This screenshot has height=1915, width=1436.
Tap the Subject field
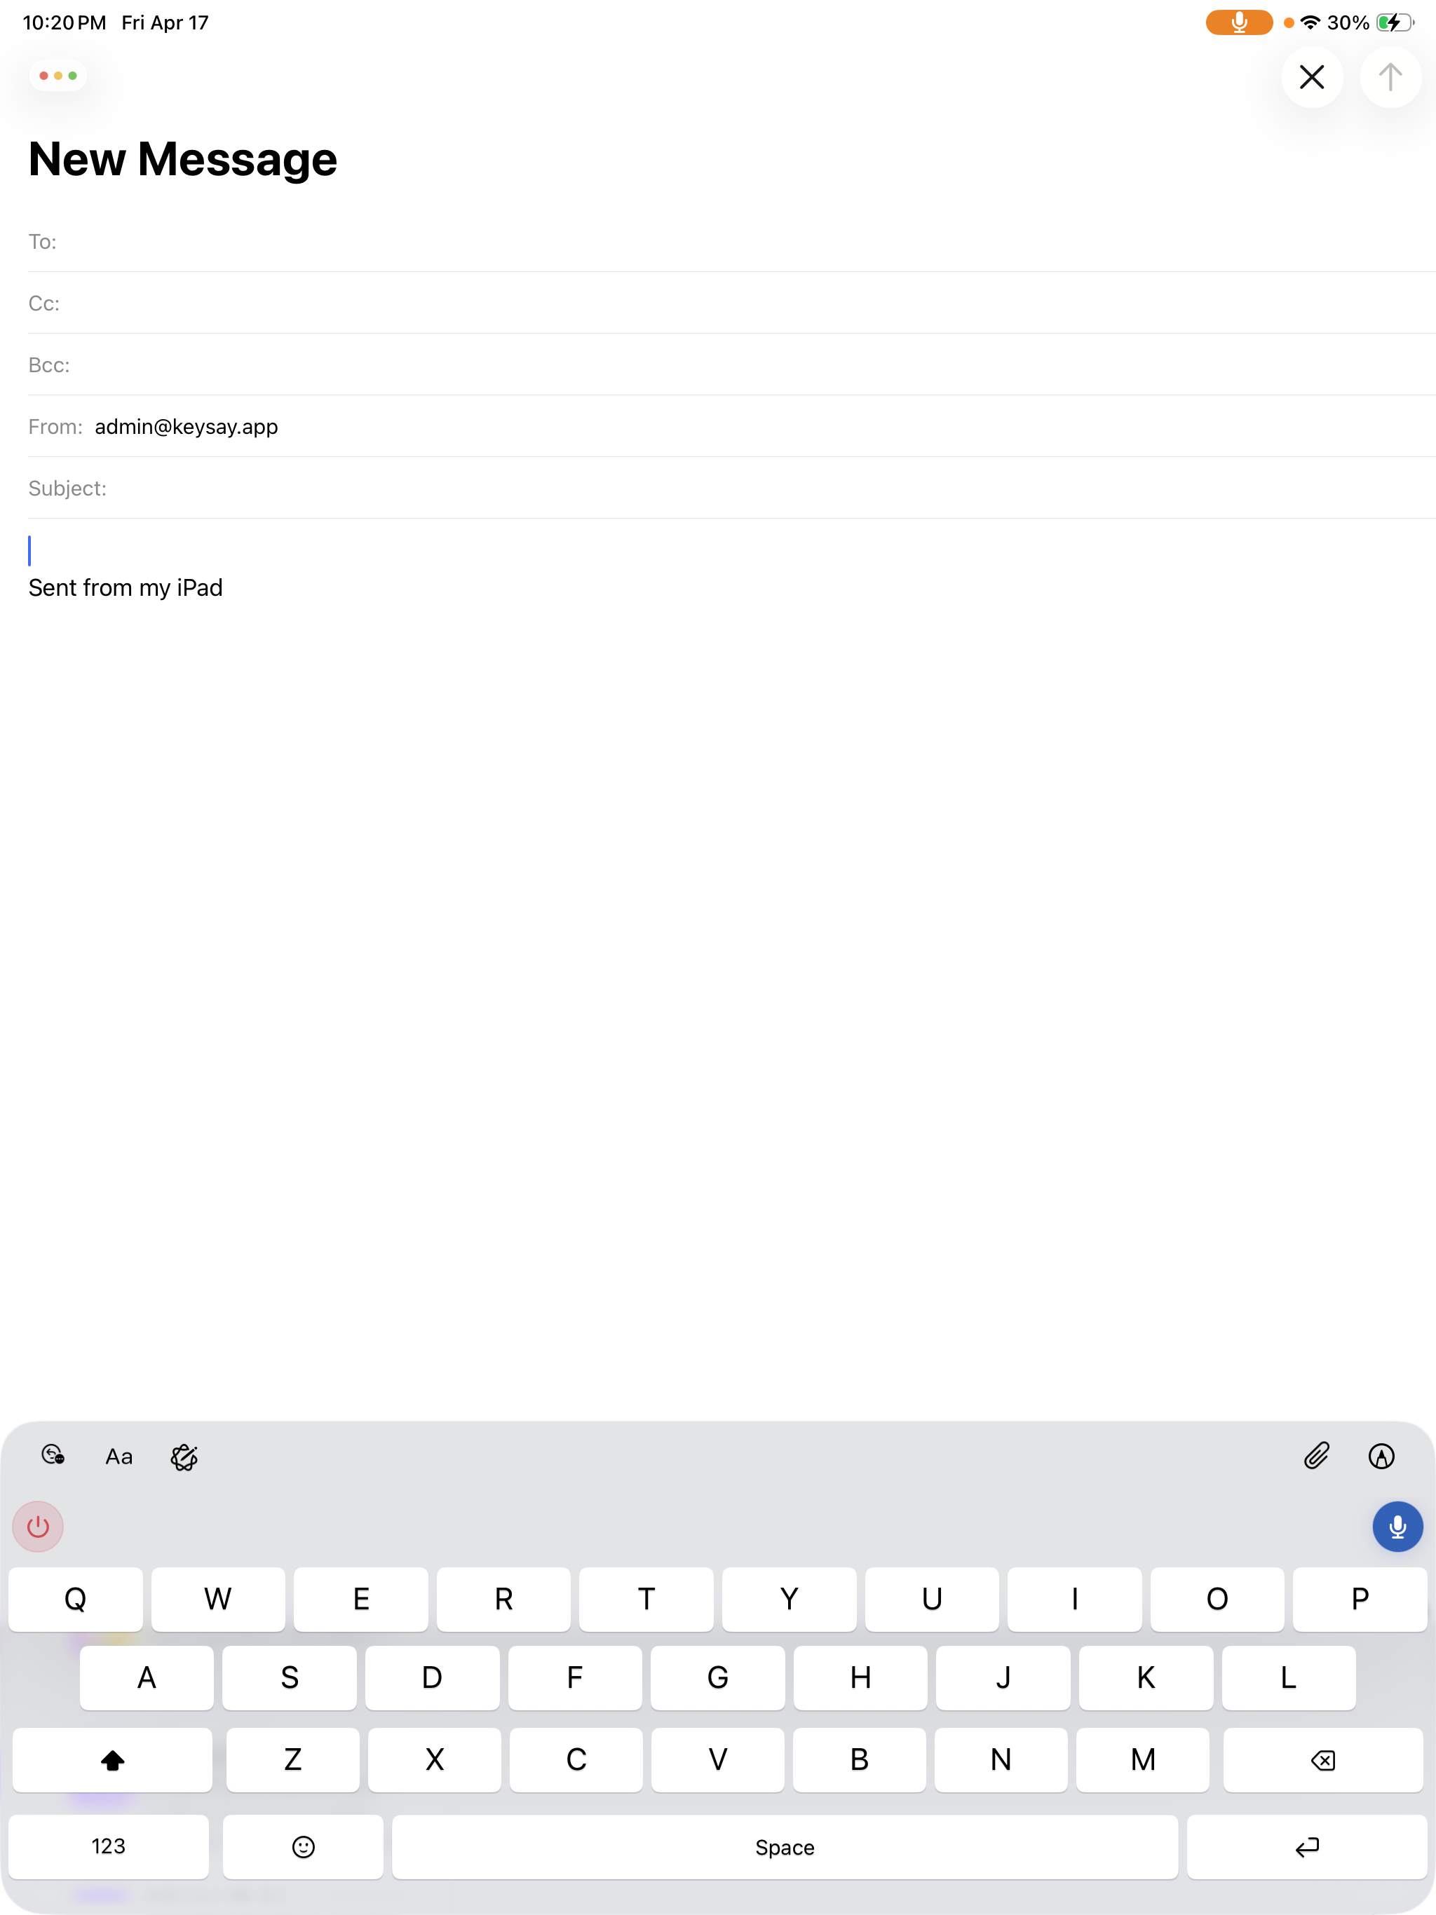coord(732,489)
